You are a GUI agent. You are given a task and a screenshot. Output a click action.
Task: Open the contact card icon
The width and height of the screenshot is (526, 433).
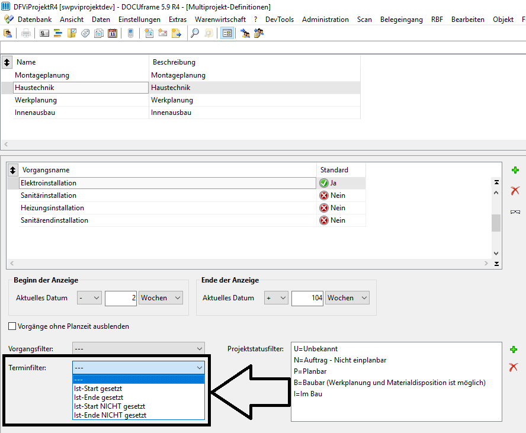(44, 33)
